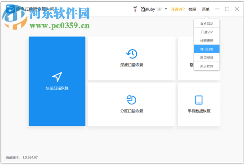This screenshot has width=244, height=166.
Task: Open 意见反馈 from the menu
Action: click(206, 58)
